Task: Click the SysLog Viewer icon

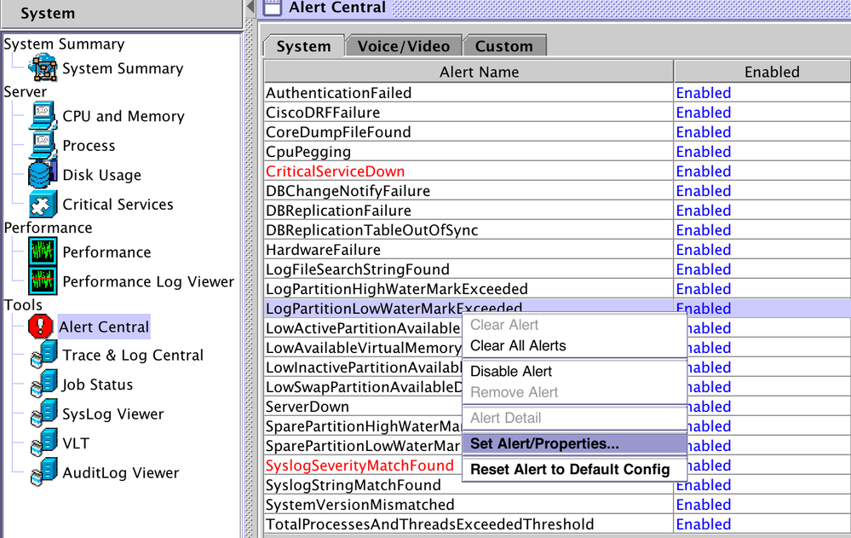Action: click(44, 413)
